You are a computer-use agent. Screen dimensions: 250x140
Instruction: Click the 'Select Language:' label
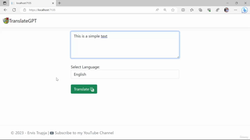tap(85, 67)
